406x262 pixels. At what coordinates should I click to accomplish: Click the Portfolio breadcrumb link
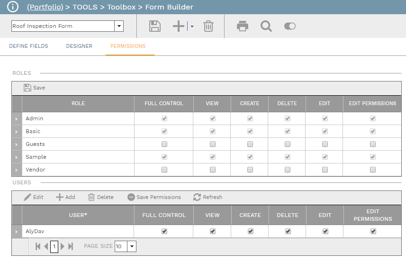point(45,7)
